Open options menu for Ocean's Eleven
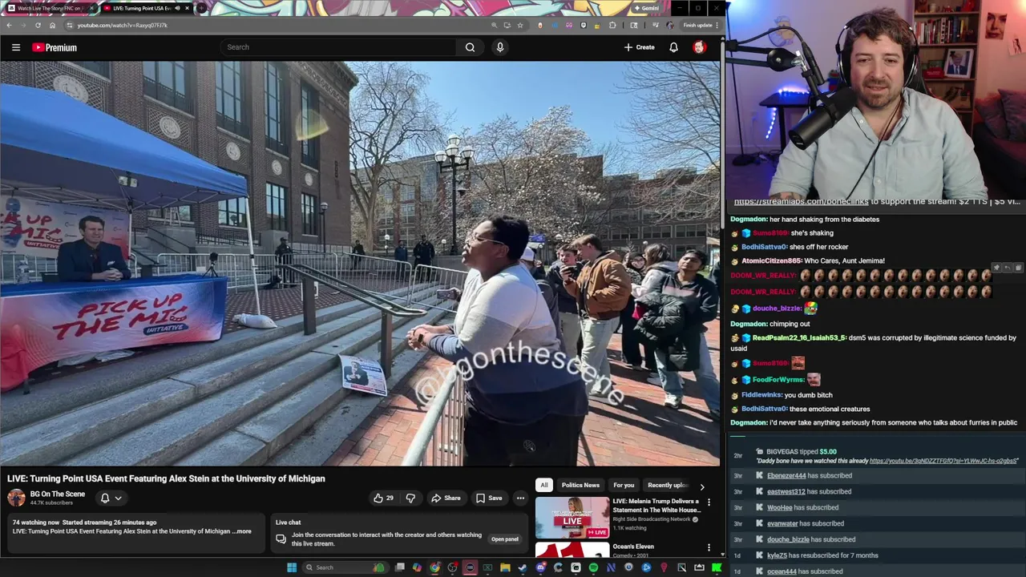 tap(709, 547)
